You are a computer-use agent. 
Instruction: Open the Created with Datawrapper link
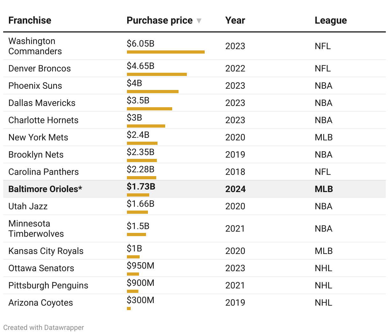(44, 327)
